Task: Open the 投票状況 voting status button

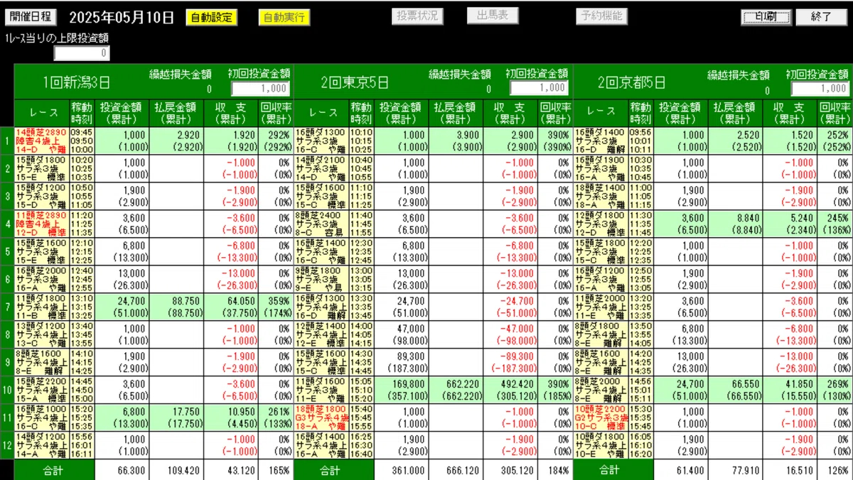Action: pyautogui.click(x=417, y=16)
